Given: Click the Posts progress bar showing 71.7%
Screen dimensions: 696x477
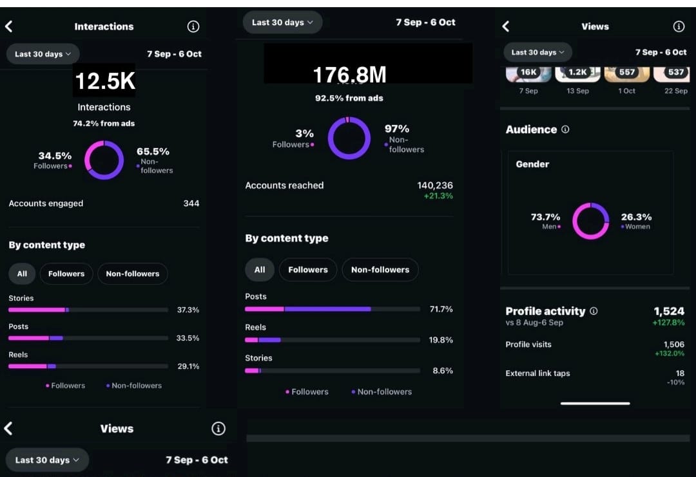Looking at the screenshot, I should 332,309.
